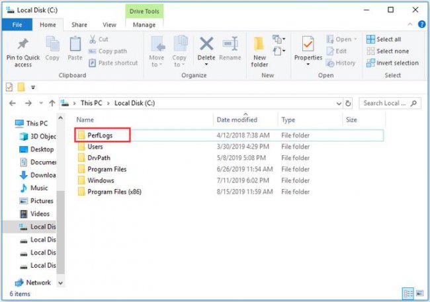Open the Easy access dropdown icon
This screenshot has width=430, height=302.
pos(279,51)
